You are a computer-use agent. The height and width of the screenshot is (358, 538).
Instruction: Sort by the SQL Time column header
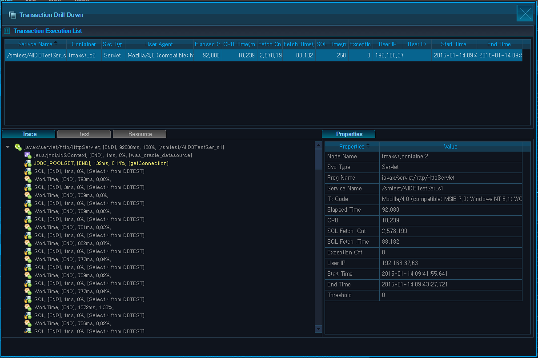tap(331, 44)
